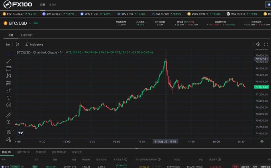Click the ETH position value $140,915.76
This screenshot has width=271, height=168.
point(70,167)
